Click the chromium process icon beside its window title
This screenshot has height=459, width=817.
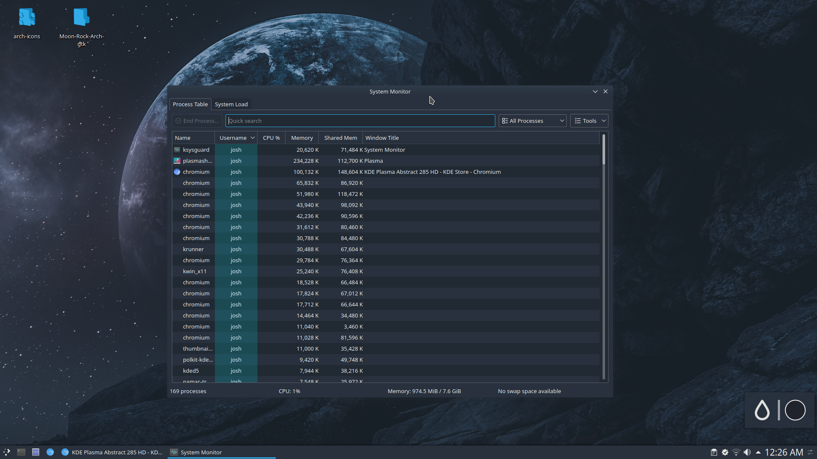click(x=177, y=172)
